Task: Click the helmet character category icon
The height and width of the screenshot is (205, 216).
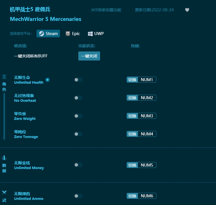Action: (4, 76)
